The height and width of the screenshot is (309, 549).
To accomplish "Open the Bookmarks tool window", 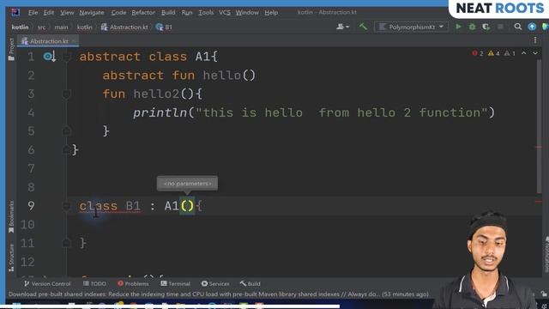I will coord(11,217).
